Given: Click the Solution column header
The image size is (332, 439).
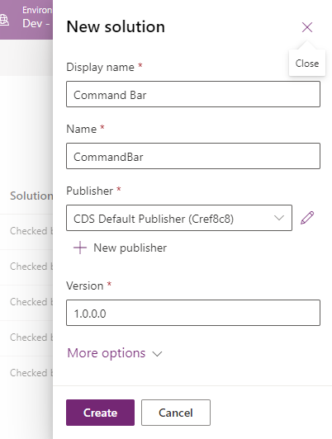Looking at the screenshot, I should [31, 196].
